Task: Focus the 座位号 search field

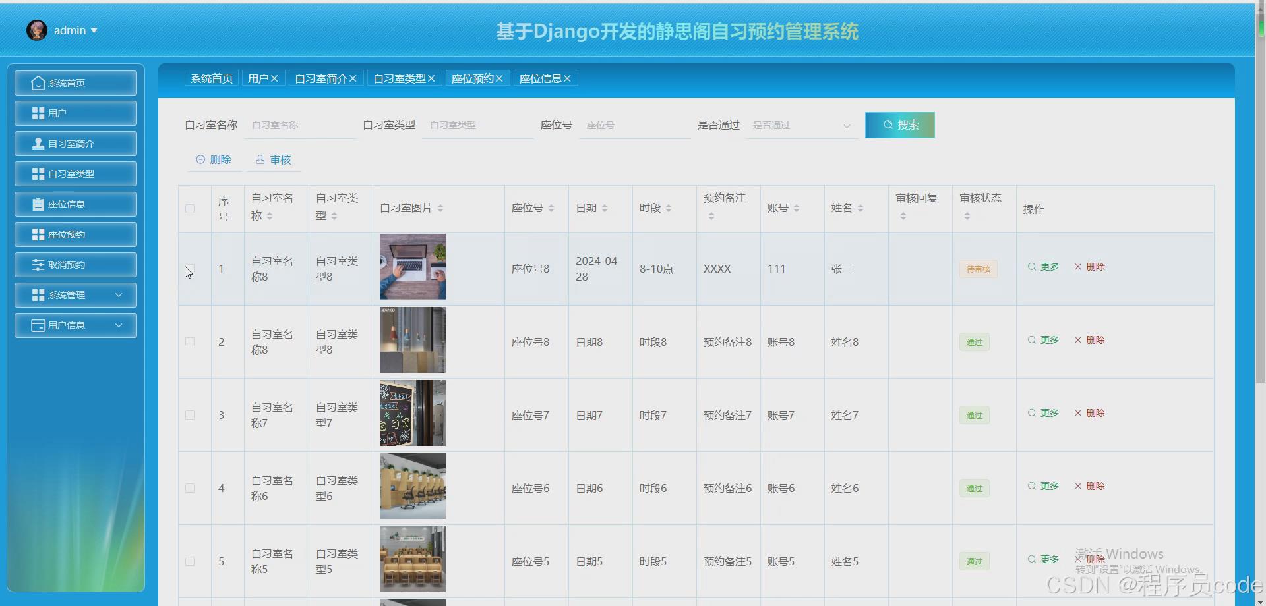Action: (x=635, y=125)
